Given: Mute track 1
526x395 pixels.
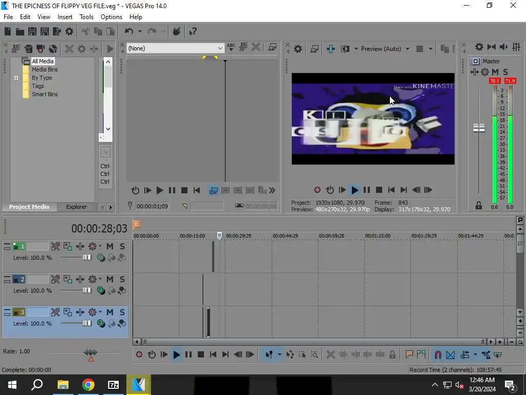Looking at the screenshot, I should pos(110,246).
